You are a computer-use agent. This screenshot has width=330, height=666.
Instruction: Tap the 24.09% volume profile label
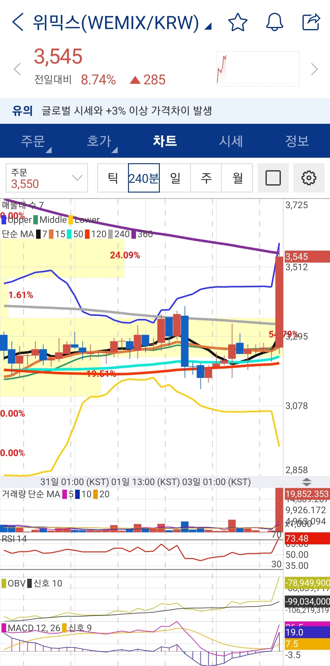point(125,255)
